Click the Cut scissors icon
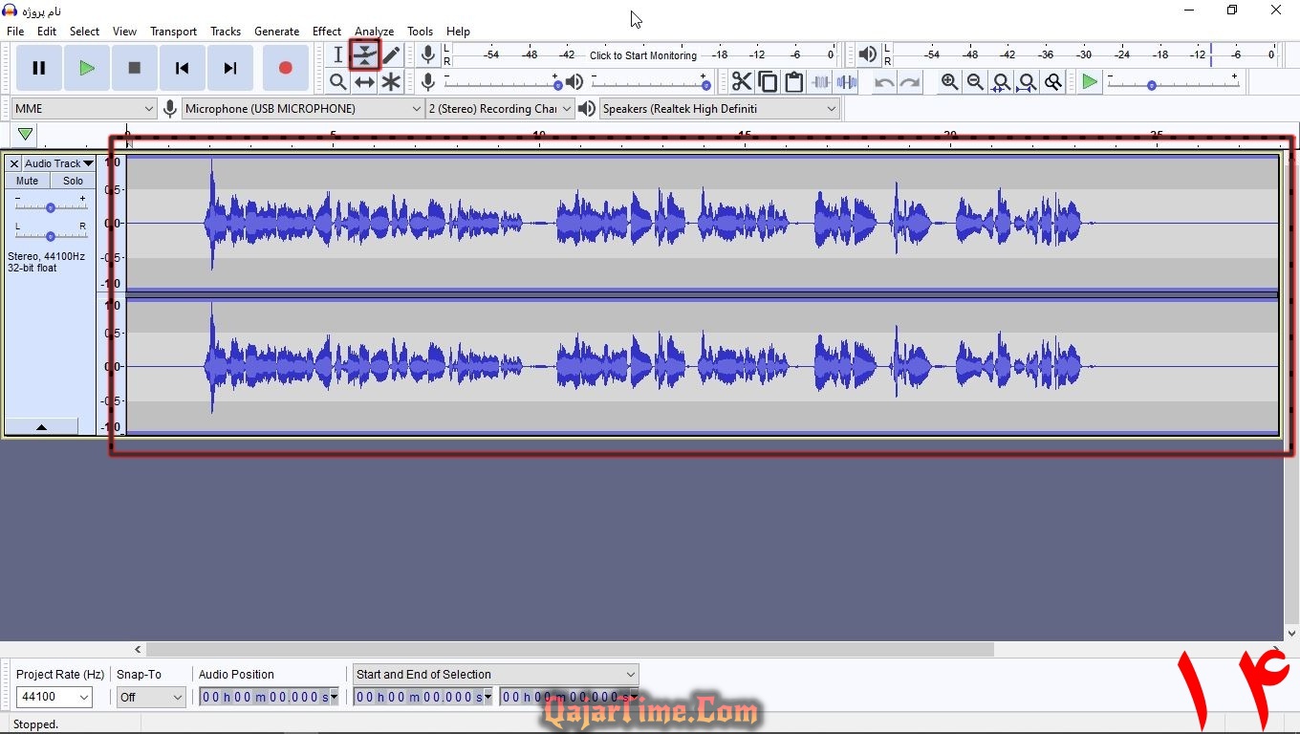The height and width of the screenshot is (734, 1300). coord(742,82)
